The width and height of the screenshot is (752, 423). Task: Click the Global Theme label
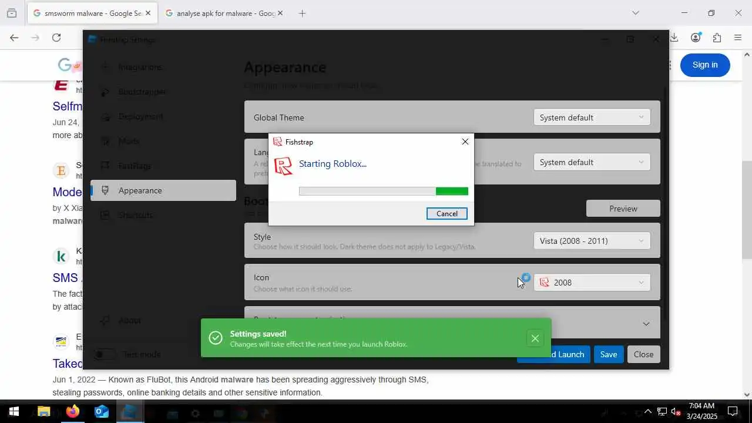click(279, 117)
